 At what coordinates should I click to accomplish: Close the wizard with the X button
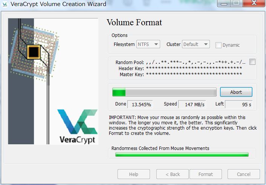tap(254, 3)
